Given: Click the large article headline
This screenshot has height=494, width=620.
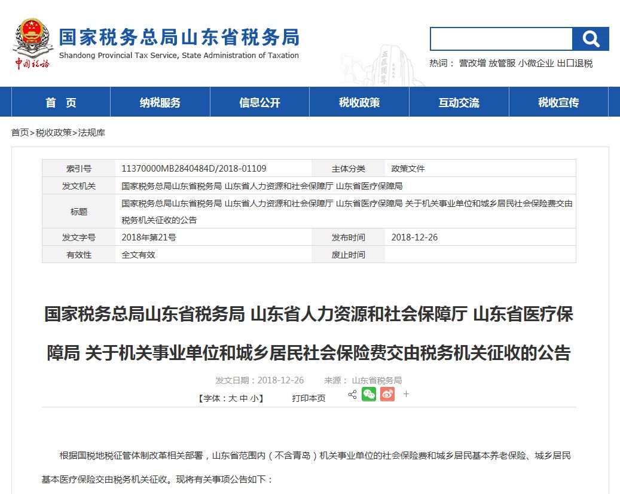Looking at the screenshot, I should click(309, 333).
